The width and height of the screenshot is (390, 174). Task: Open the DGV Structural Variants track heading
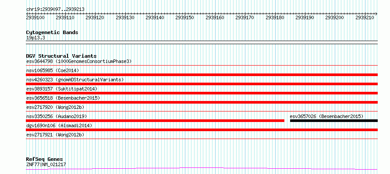pos(61,56)
